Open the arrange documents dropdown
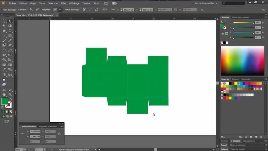The width and height of the screenshot is (268, 151). (x=115, y=3)
